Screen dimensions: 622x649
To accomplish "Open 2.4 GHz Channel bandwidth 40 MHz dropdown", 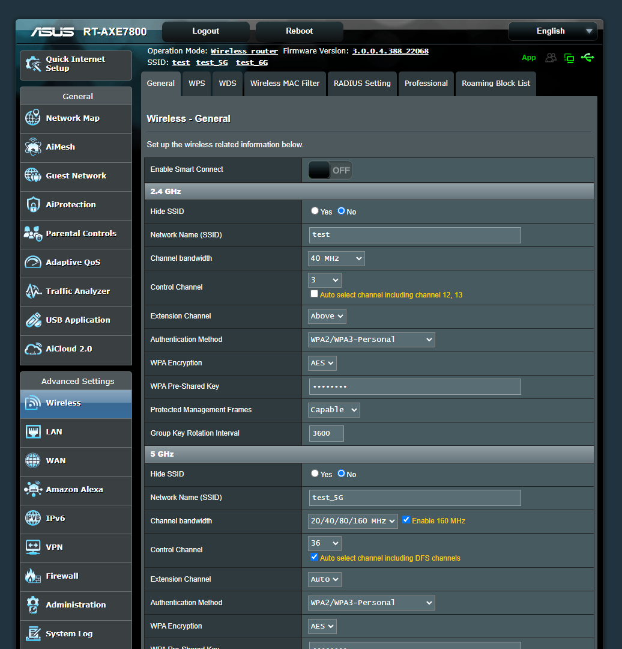I will [336, 258].
